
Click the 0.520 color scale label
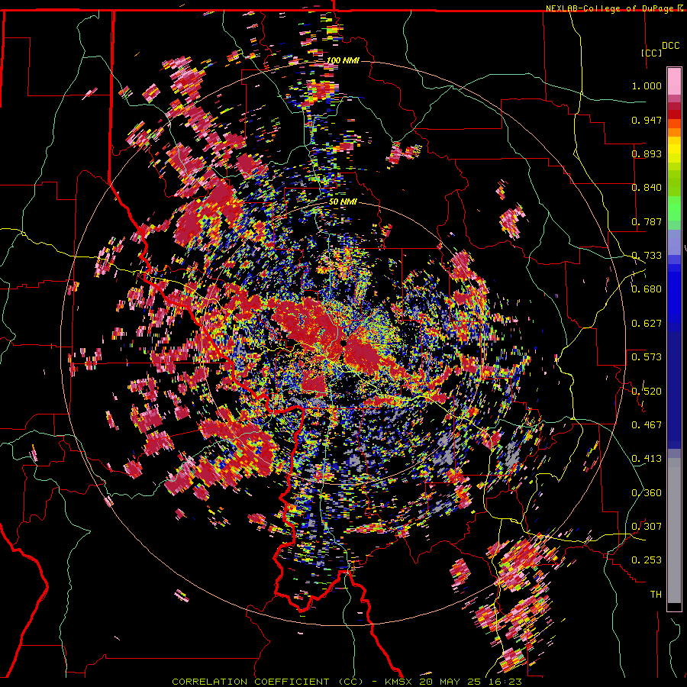647,392
